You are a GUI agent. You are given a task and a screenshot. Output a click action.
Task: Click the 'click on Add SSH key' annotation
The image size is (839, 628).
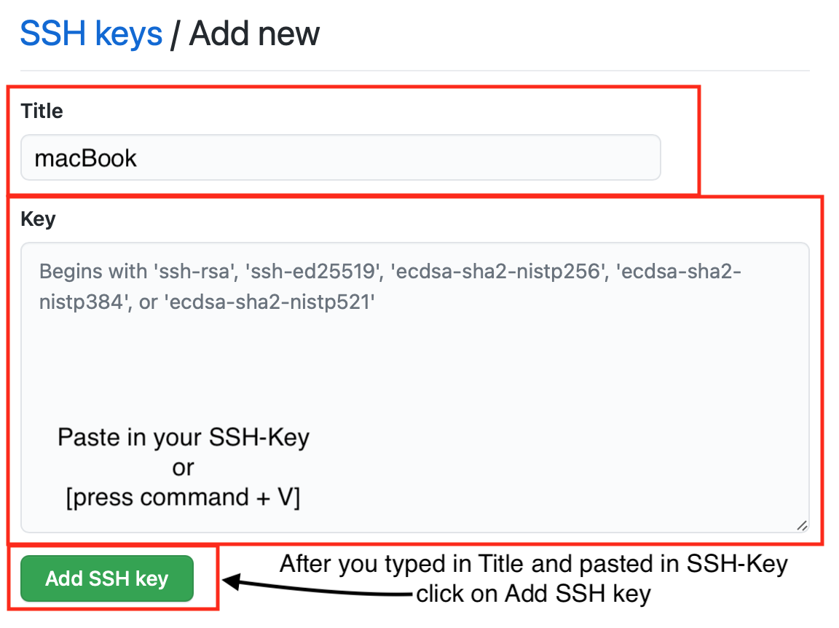point(533,594)
